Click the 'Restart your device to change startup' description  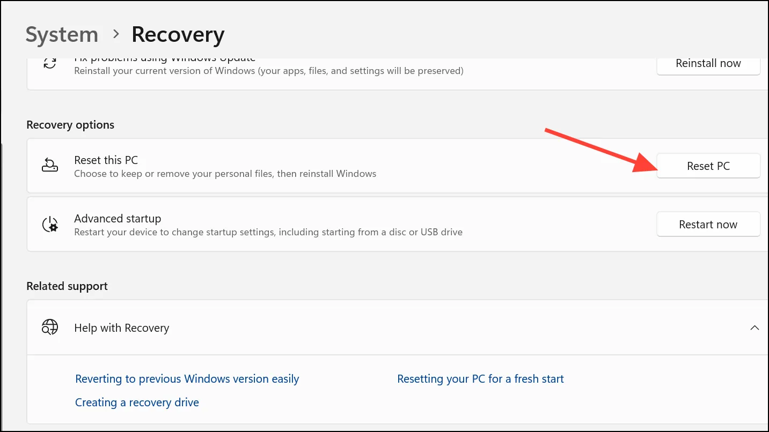(x=268, y=232)
